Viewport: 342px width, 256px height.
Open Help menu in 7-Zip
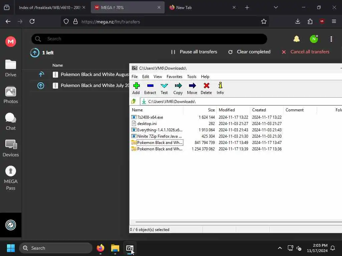(205, 77)
